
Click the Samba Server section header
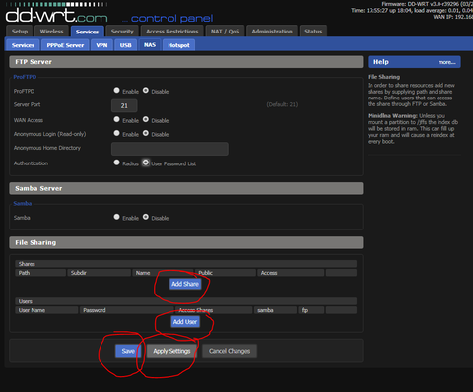[186, 188]
